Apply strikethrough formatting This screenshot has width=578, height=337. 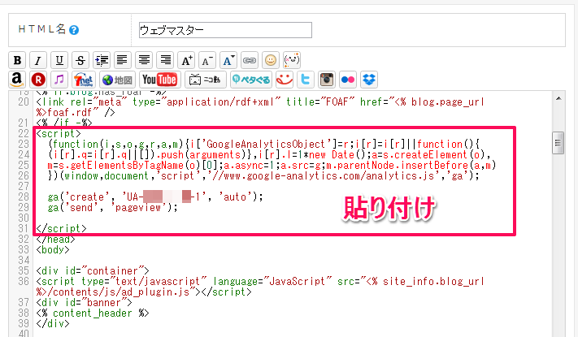pyautogui.click(x=80, y=59)
